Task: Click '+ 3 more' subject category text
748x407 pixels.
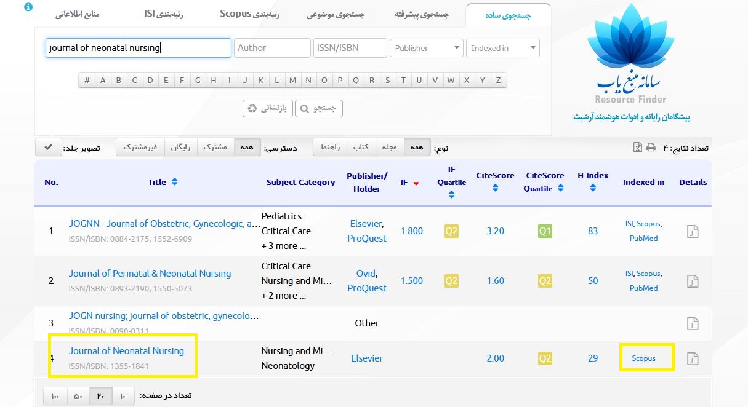Action: pyautogui.click(x=284, y=246)
